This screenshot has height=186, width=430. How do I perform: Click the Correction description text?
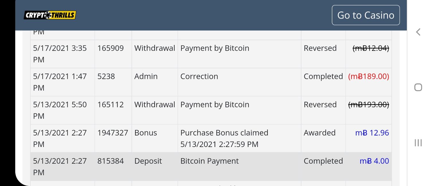pyautogui.click(x=199, y=77)
